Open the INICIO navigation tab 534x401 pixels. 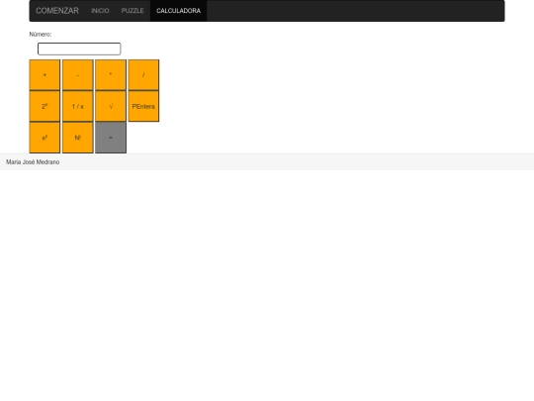click(x=100, y=11)
